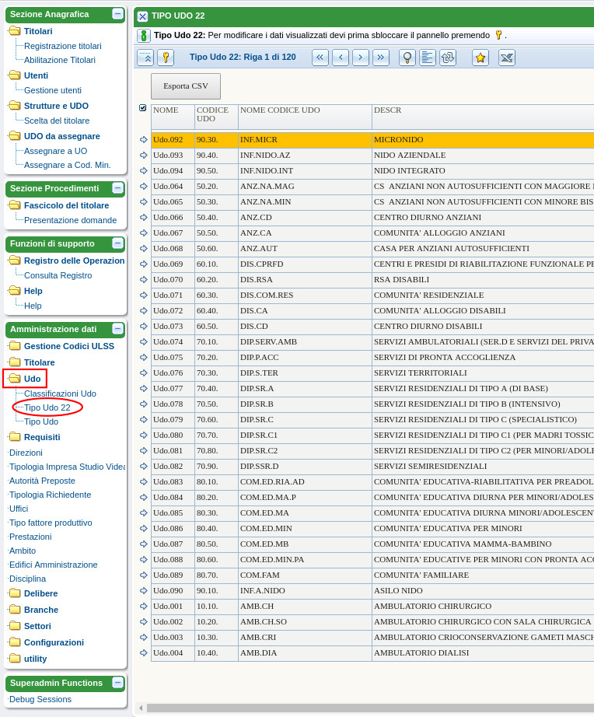This screenshot has height=717, width=594.
Task: Click the magnifier search icon in toolbar
Action: (x=407, y=58)
